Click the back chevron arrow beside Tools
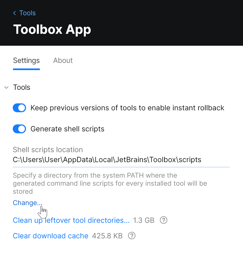The width and height of the screenshot is (243, 253). coord(14,13)
